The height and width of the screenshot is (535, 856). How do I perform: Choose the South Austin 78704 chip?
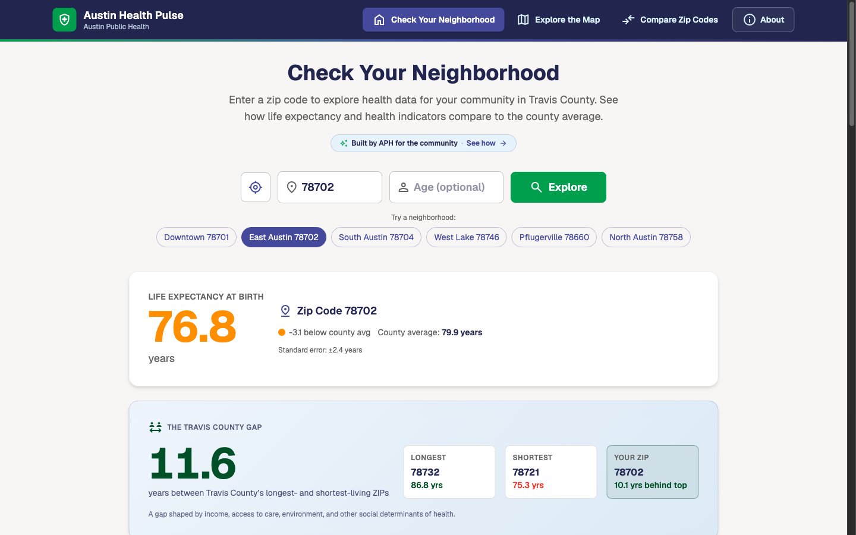(x=376, y=237)
